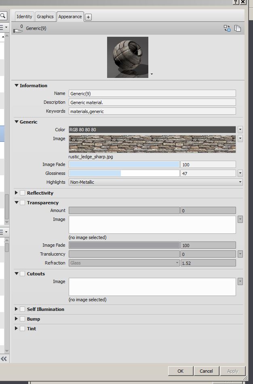This screenshot has height=384, width=253.
Task: Collapse panel with double chevron icon
Action: pos(4,359)
